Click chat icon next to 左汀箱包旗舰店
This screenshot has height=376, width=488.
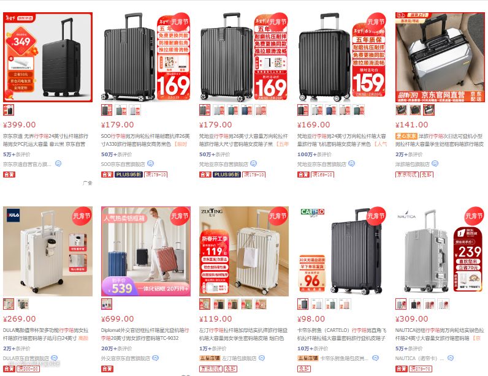(x=262, y=358)
